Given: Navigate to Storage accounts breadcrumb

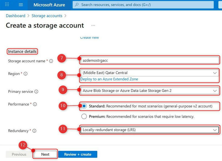Looking at the screenshot, I should pos(47,16).
